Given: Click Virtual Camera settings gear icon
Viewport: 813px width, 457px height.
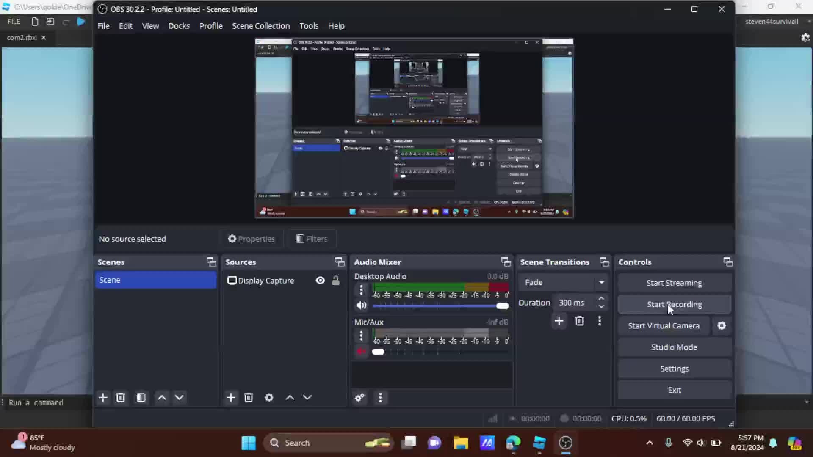Looking at the screenshot, I should [x=722, y=325].
